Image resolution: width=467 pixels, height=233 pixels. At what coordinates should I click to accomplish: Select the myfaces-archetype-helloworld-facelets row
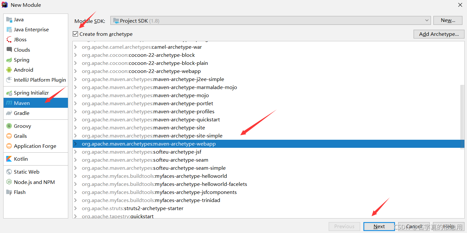[268, 184]
